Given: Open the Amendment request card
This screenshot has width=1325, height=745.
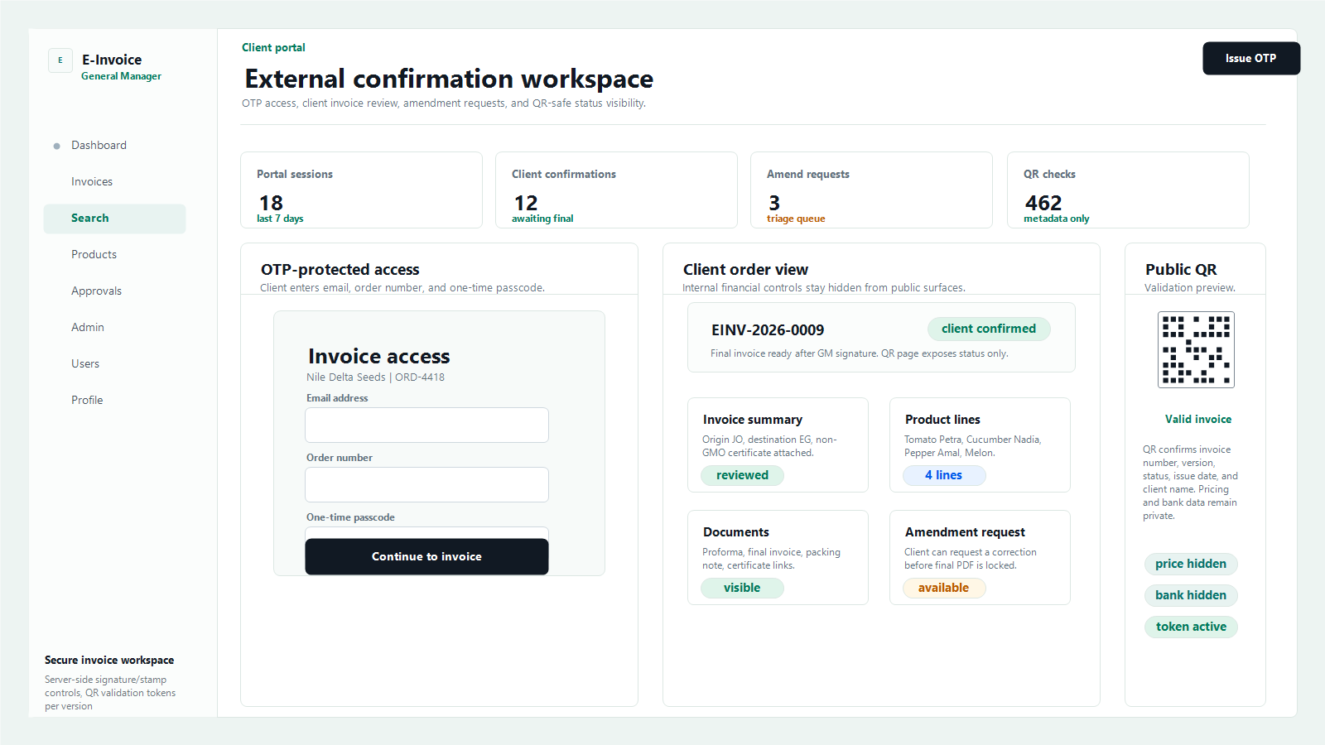Looking at the screenshot, I should click(980, 558).
